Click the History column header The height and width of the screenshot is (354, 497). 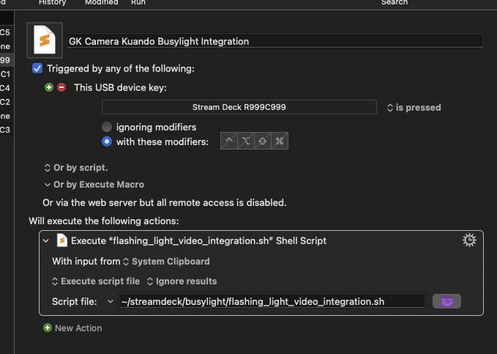coord(52,2)
